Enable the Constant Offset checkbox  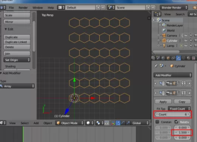click(x=157, y=122)
